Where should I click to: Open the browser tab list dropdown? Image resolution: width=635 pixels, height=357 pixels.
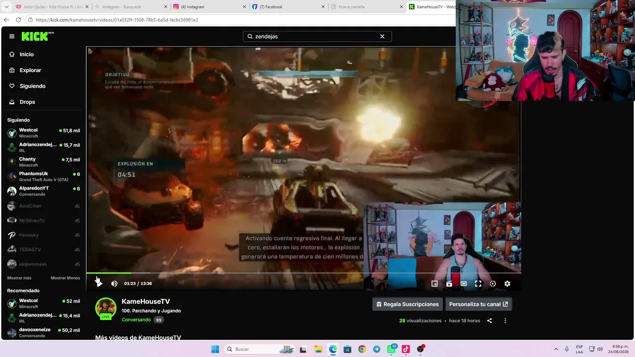tap(6, 7)
